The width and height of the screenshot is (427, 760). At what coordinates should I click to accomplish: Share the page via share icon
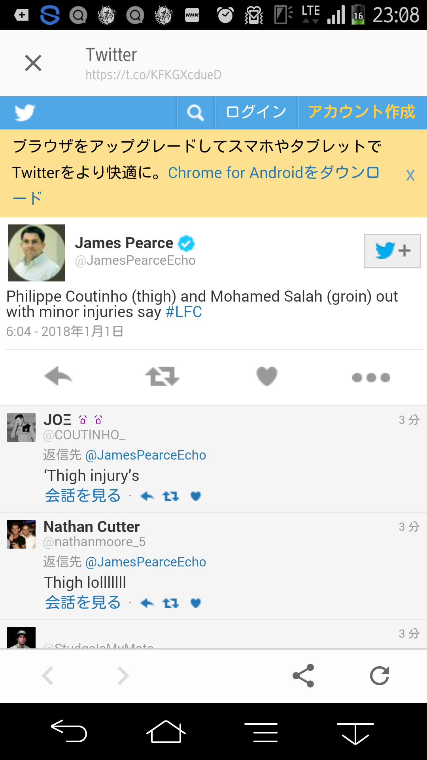[x=303, y=676]
